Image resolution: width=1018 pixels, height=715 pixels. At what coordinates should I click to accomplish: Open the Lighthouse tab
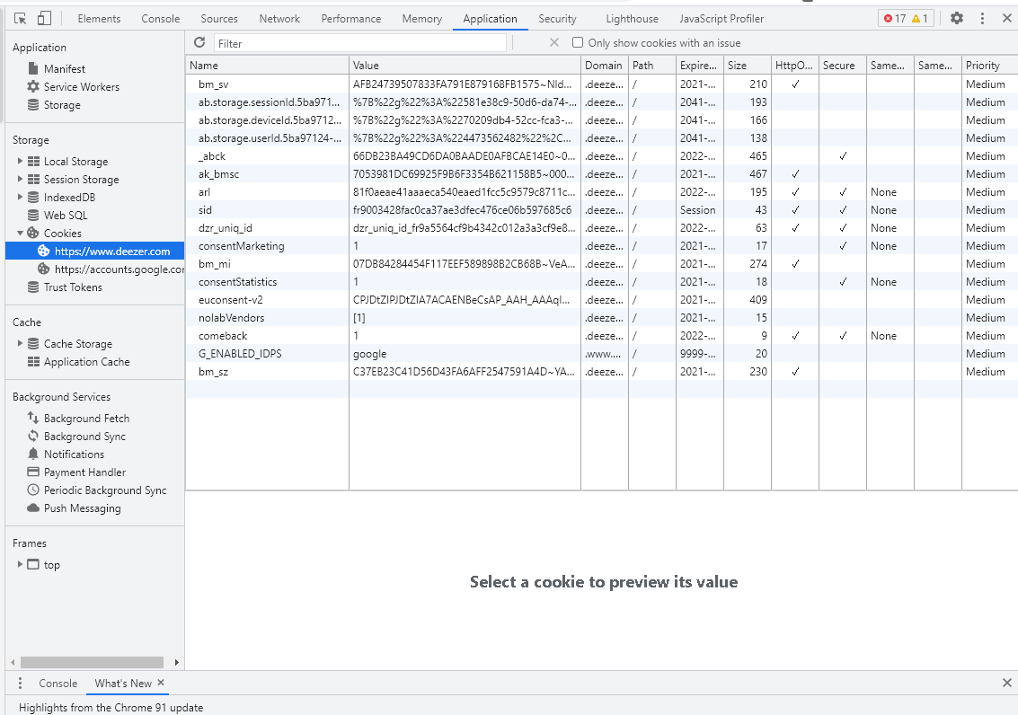632,18
